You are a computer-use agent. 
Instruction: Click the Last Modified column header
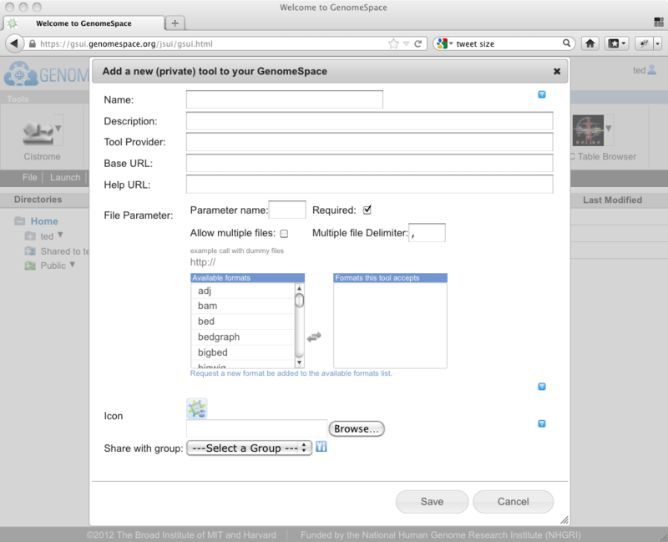click(x=612, y=200)
